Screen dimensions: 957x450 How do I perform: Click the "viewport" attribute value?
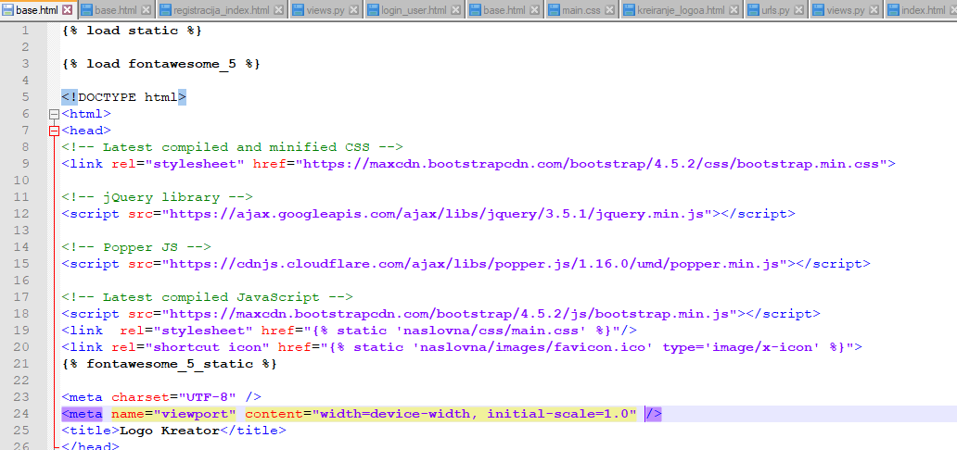pos(194,414)
